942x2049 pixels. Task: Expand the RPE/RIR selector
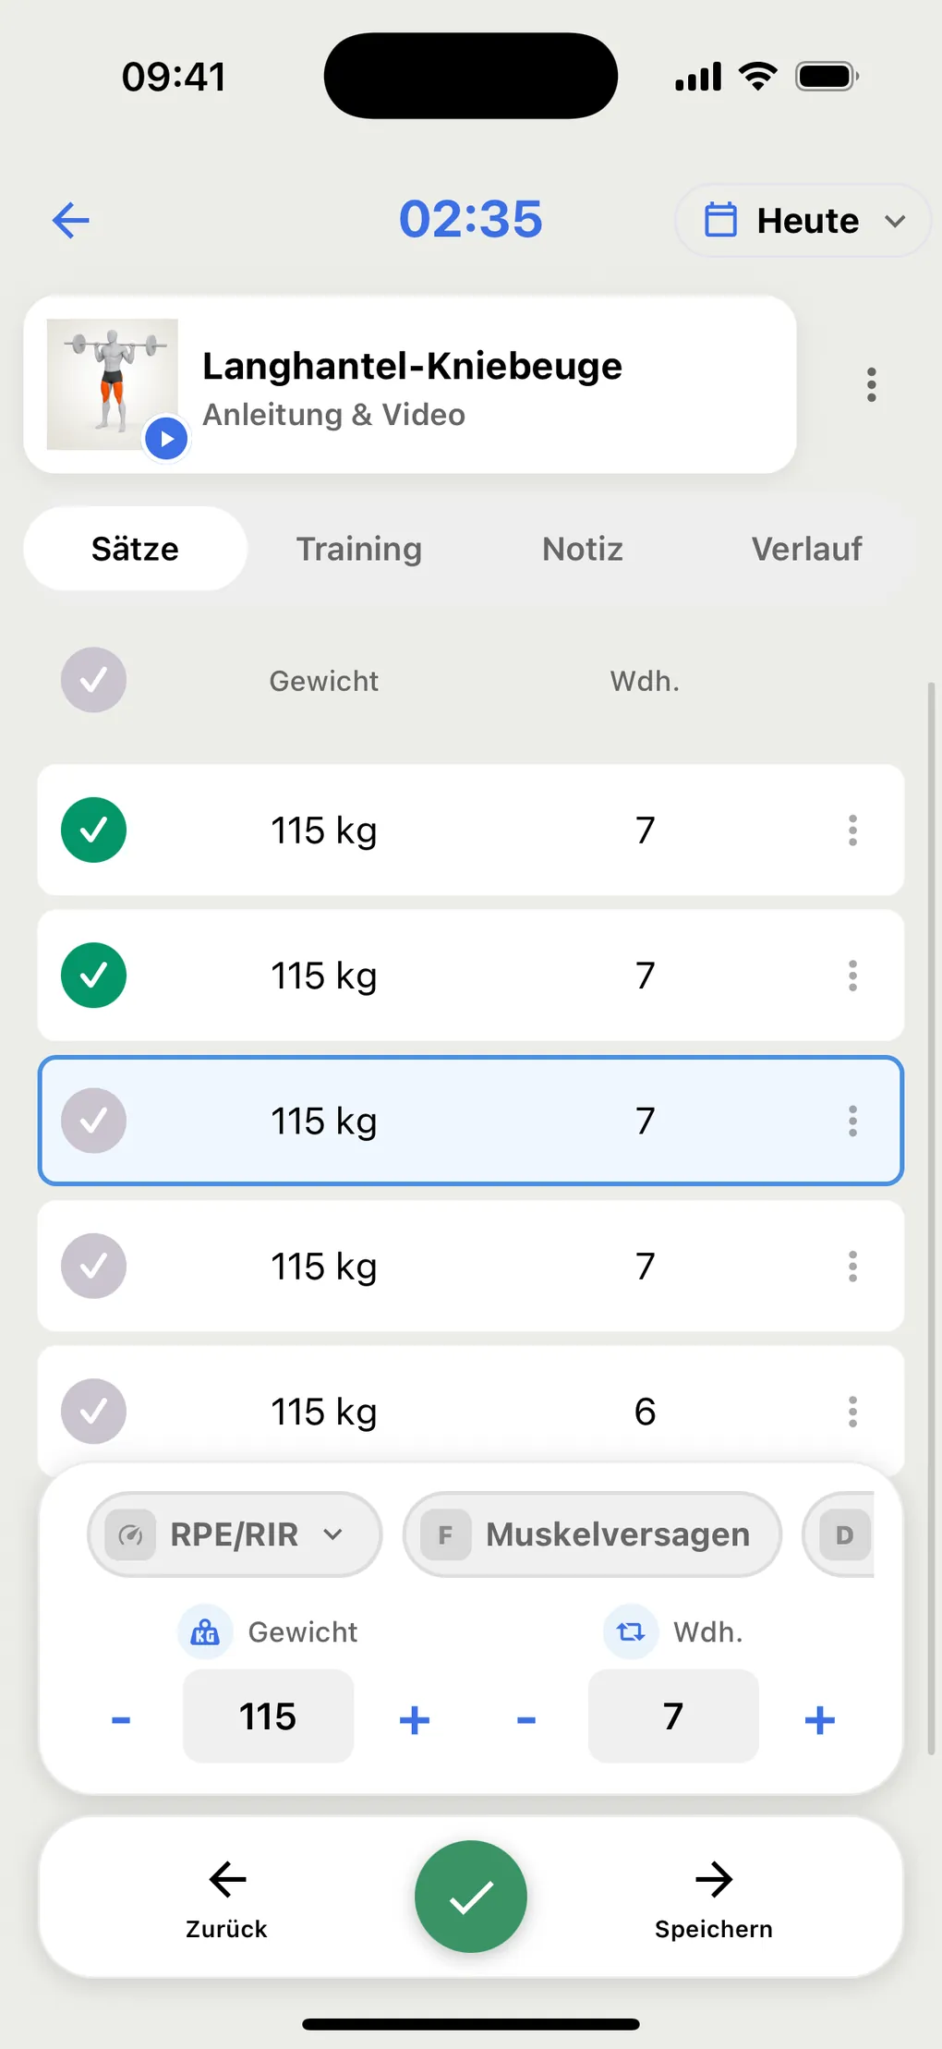tap(235, 1534)
